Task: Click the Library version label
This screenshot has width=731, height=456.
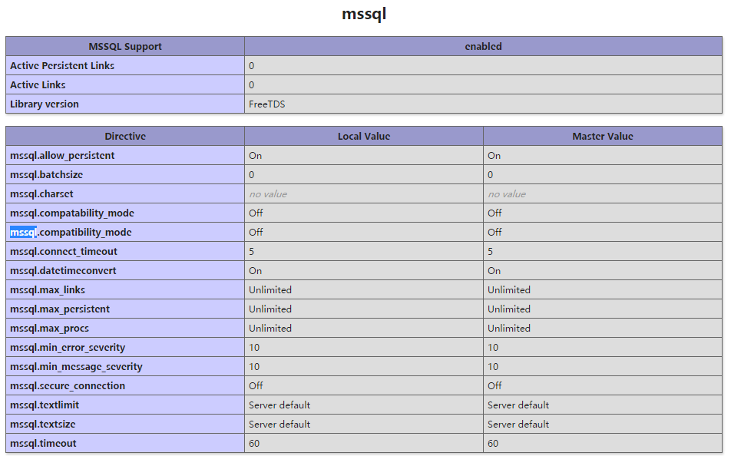Action: tap(45, 104)
